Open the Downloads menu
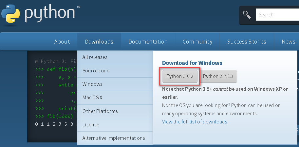The image size is (299, 147). click(99, 42)
